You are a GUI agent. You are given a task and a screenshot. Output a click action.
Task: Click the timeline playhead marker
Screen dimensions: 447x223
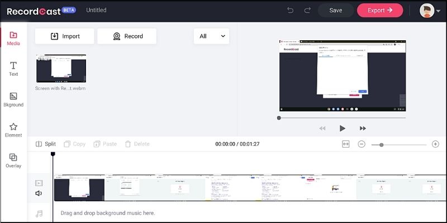pyautogui.click(x=53, y=154)
